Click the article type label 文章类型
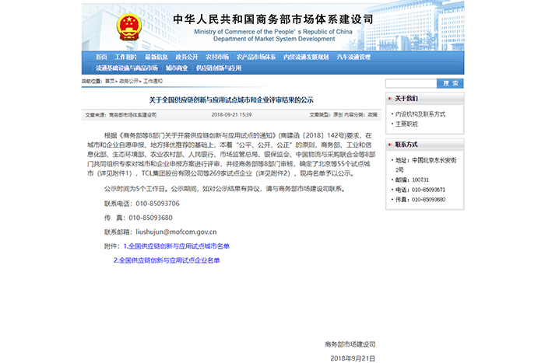This screenshot has height=363, width=545. pos(318,115)
